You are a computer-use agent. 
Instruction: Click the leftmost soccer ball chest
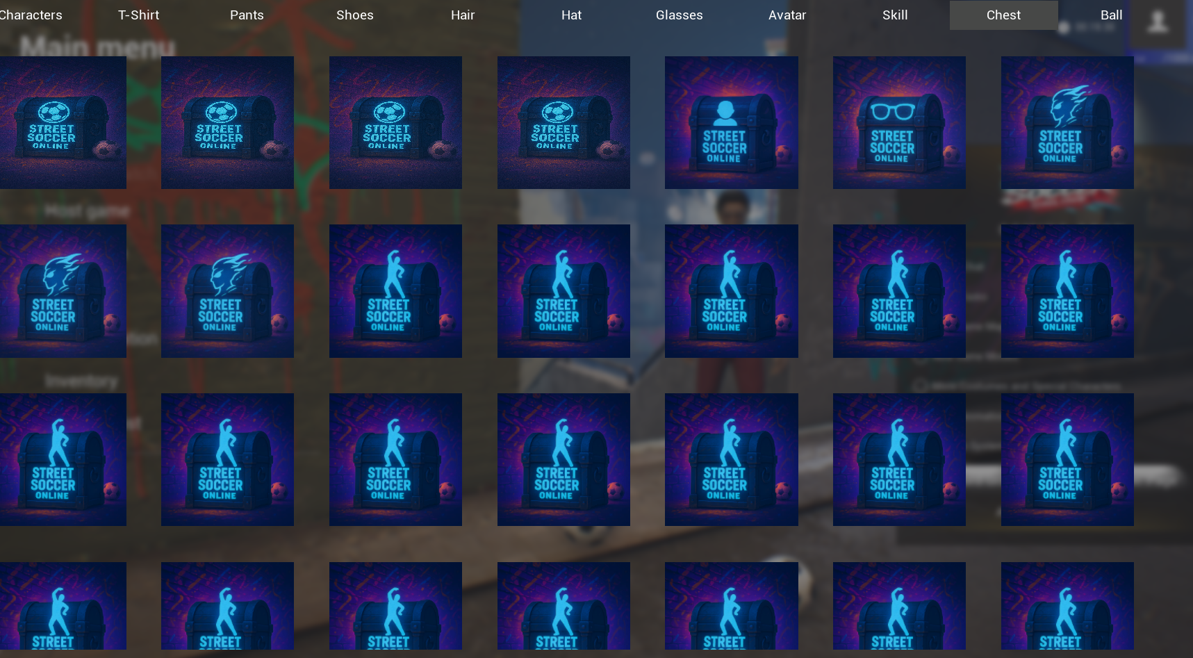pos(61,123)
